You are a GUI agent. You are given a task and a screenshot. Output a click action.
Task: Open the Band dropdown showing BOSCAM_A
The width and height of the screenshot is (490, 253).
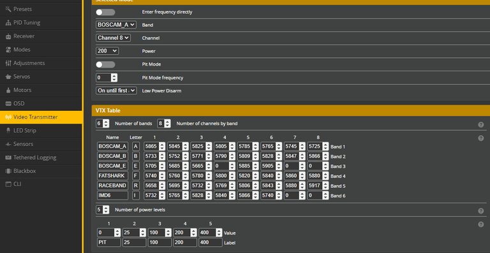coord(116,25)
